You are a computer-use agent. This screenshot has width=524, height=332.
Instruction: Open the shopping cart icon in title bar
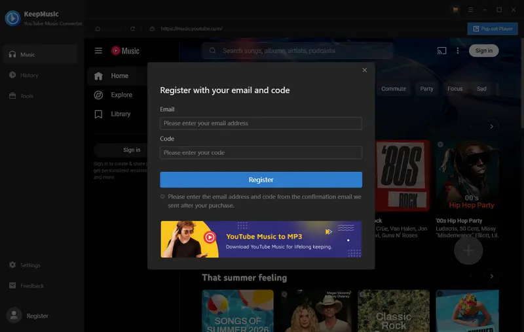click(455, 10)
